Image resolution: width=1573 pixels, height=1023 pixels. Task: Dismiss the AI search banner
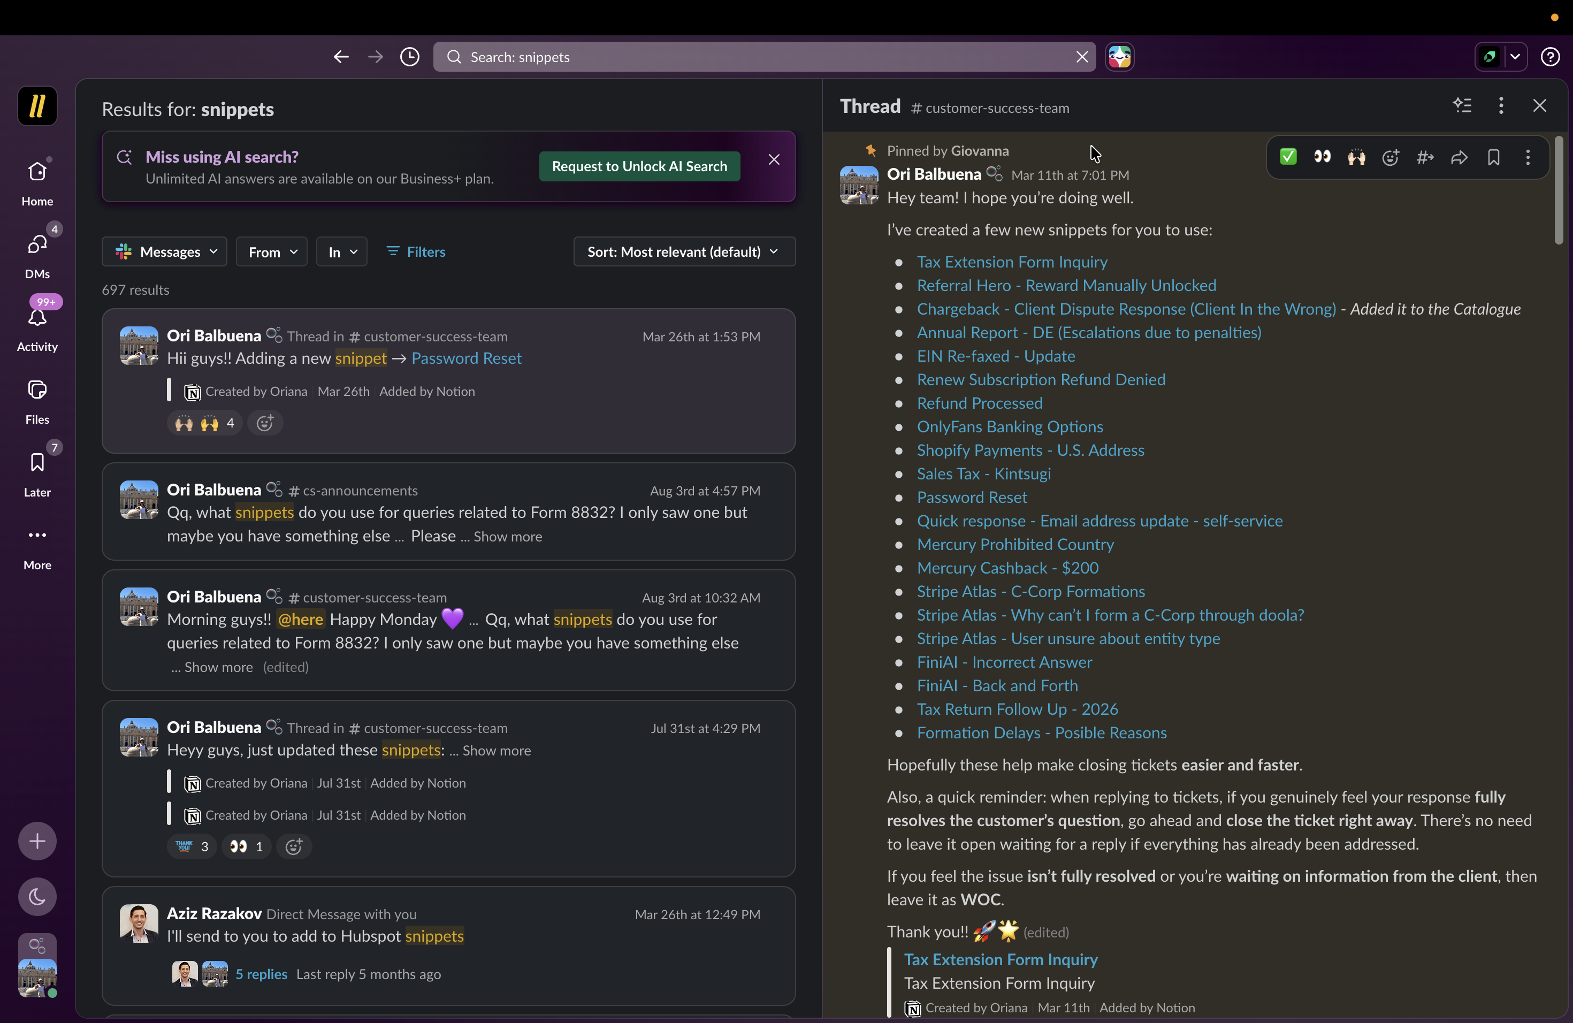click(774, 159)
